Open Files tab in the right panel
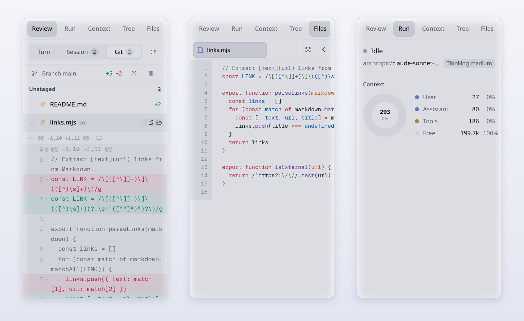The width and height of the screenshot is (524, 321). coord(487,29)
